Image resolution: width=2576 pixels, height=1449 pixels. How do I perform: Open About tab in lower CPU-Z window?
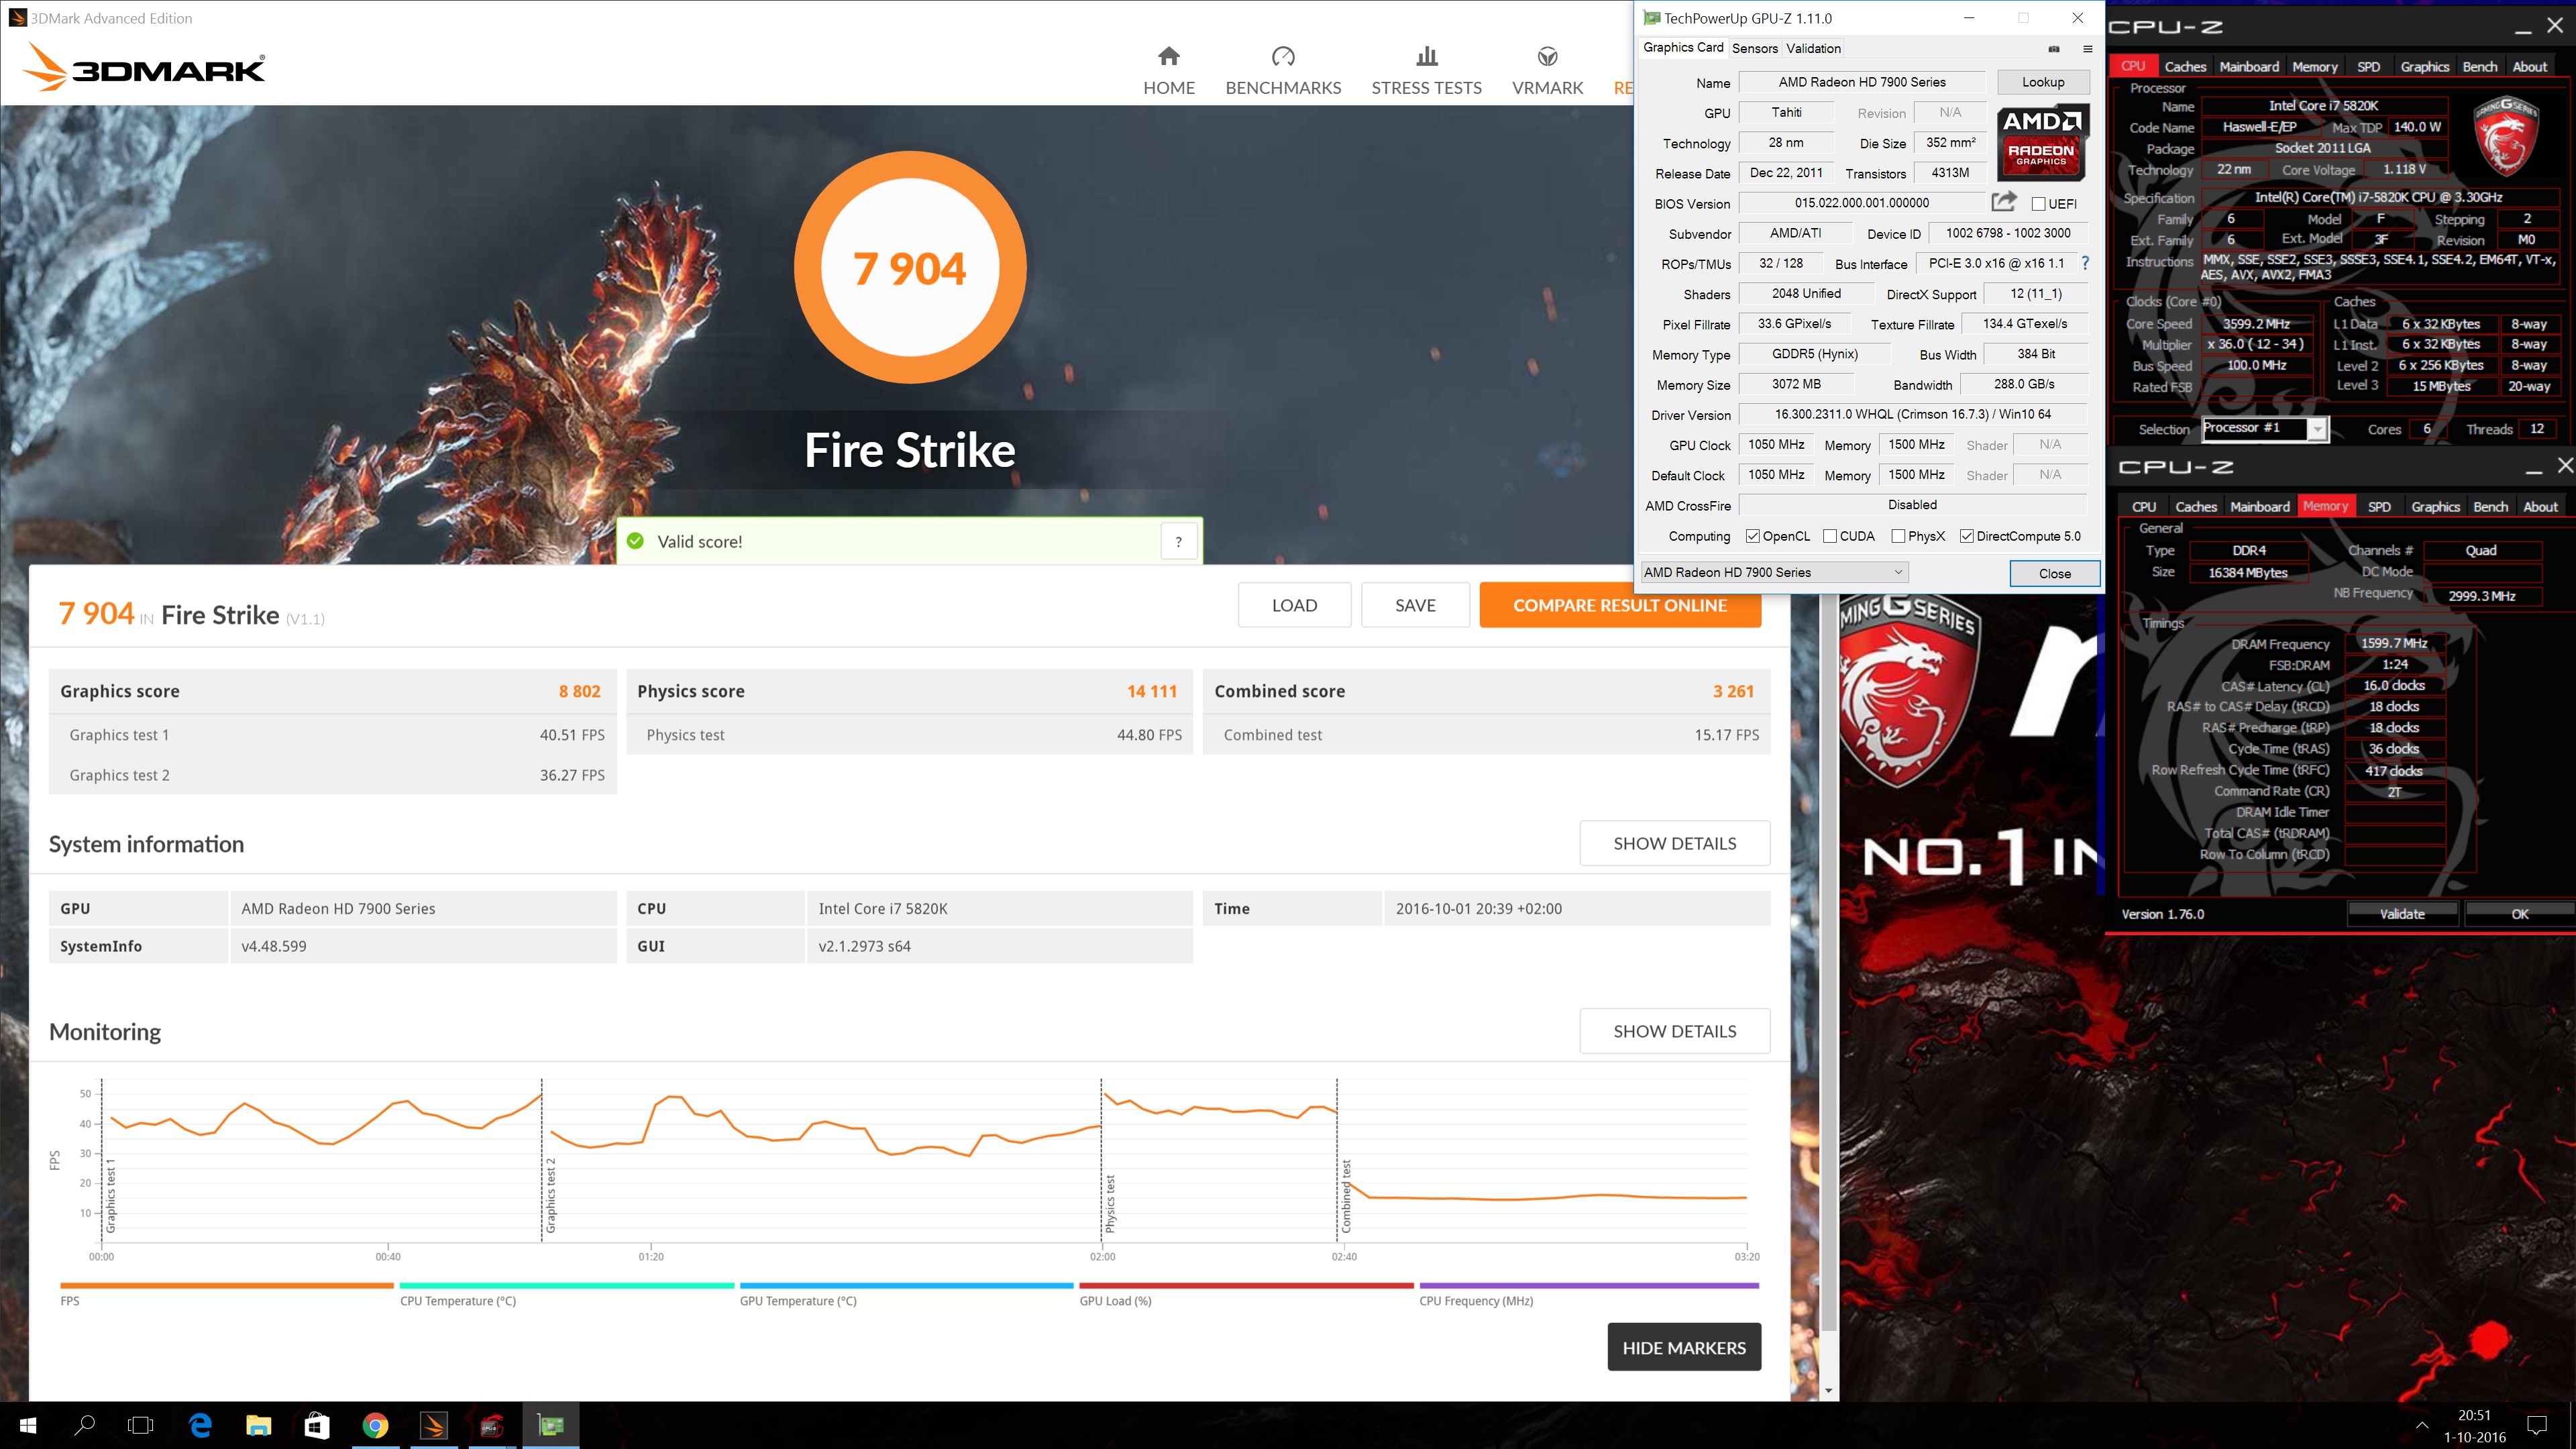[x=2539, y=506]
